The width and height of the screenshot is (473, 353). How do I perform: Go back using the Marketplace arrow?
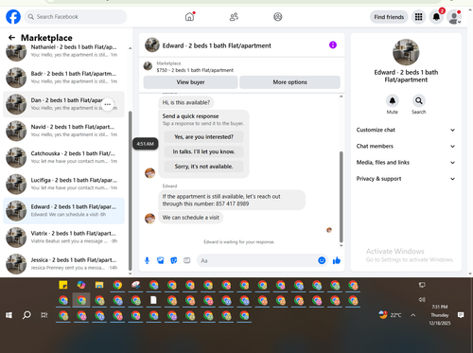11,38
